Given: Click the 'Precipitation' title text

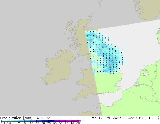Looking at the screenshot, I should [11, 118].
